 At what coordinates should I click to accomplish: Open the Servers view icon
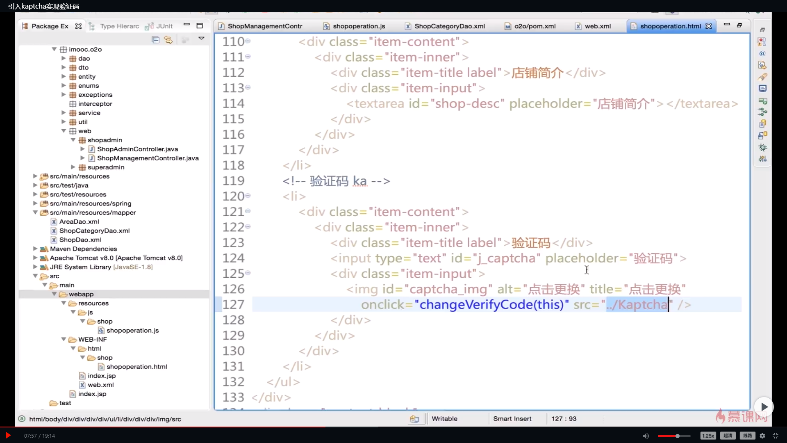pyautogui.click(x=762, y=100)
